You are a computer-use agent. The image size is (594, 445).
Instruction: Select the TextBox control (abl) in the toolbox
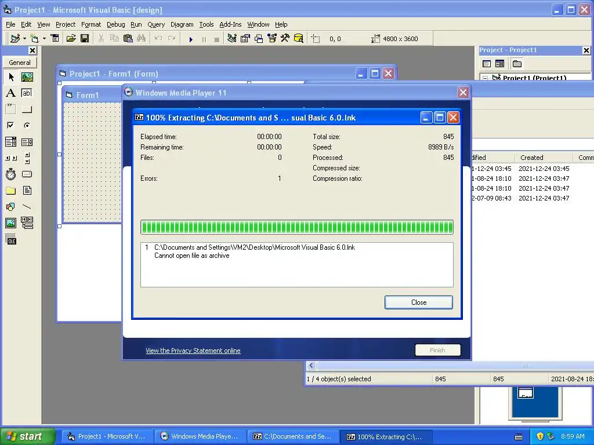click(x=27, y=93)
